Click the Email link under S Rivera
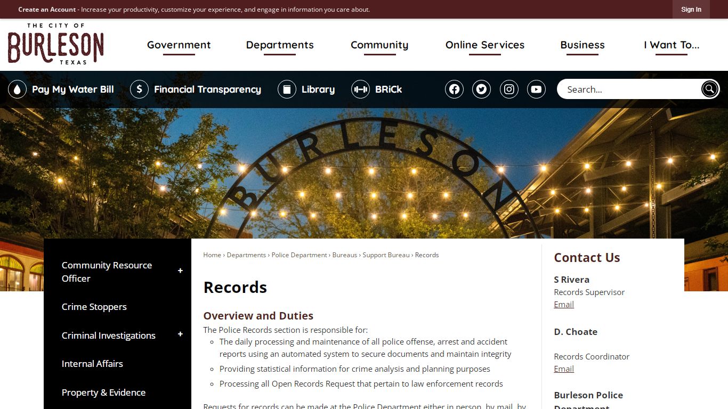Image resolution: width=728 pixels, height=409 pixels. pyautogui.click(x=564, y=305)
